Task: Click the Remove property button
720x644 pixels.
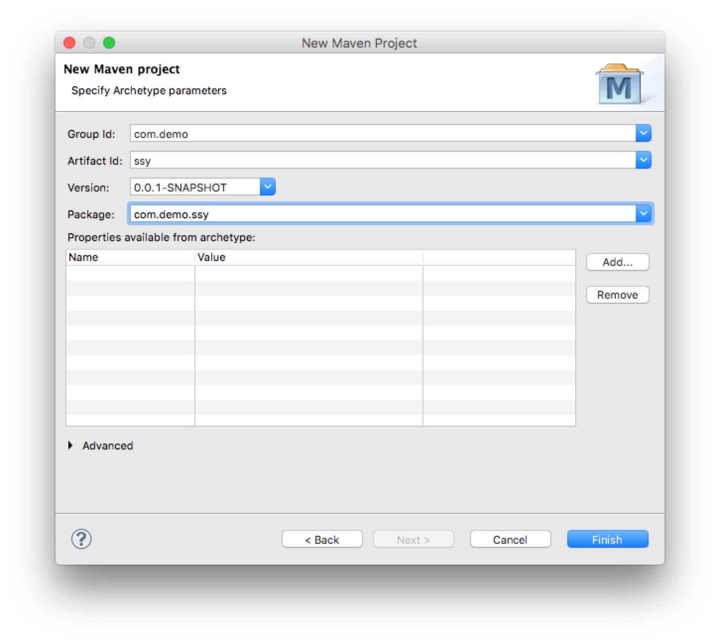Action: click(617, 295)
